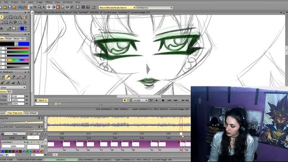Image resolution: width=288 pixels, height=162 pixels.
Task: Select the Bin tab in color panel
Action: [x=23, y=39]
